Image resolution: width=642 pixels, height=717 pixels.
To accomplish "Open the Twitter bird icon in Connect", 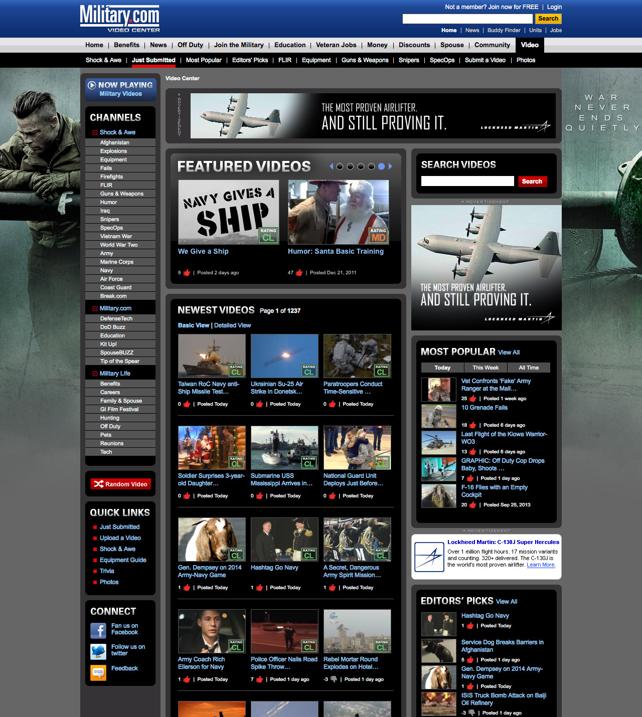I will click(x=98, y=651).
